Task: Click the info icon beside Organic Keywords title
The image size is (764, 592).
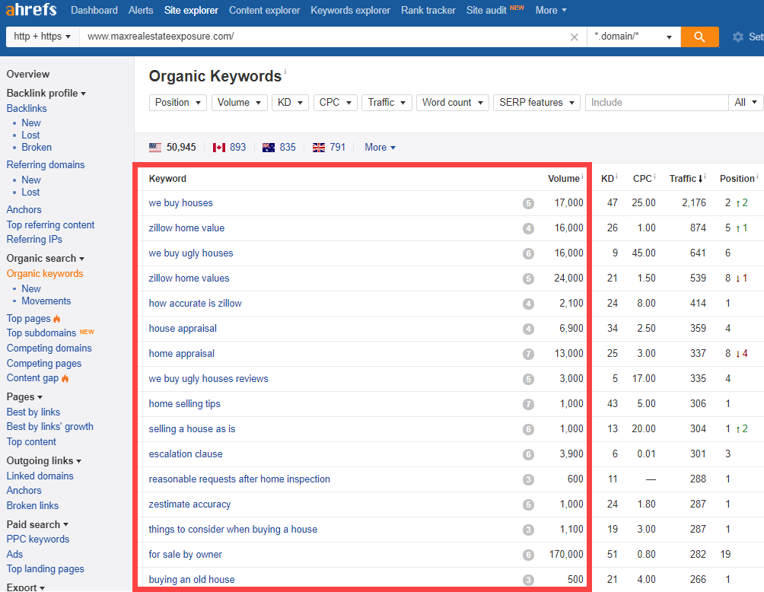Action: 285,72
